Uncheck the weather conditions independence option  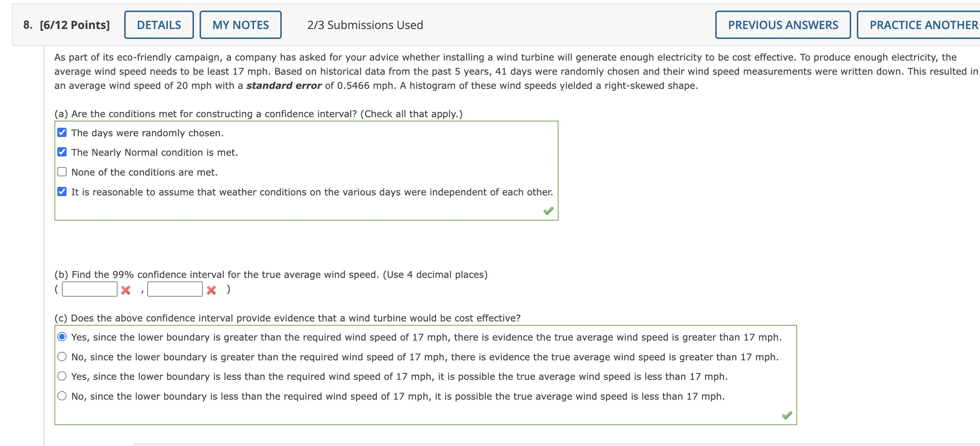[62, 191]
